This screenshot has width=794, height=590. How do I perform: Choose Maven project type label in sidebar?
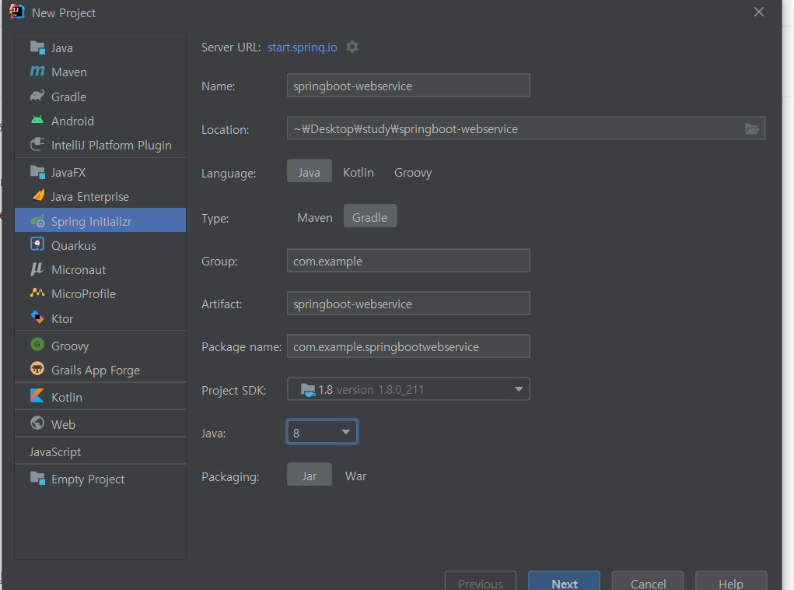(x=69, y=72)
